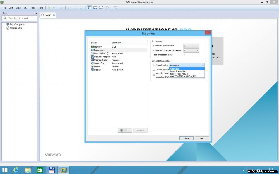Open the Number of processors dropdown
Image resolution: width=279 pixels, height=174 pixels.
[x=191, y=46]
